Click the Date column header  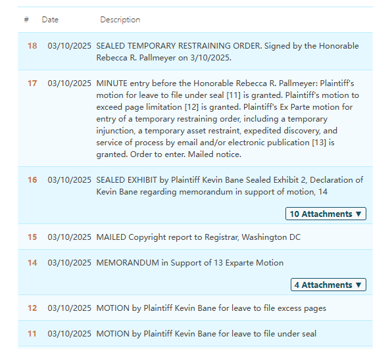tap(50, 20)
